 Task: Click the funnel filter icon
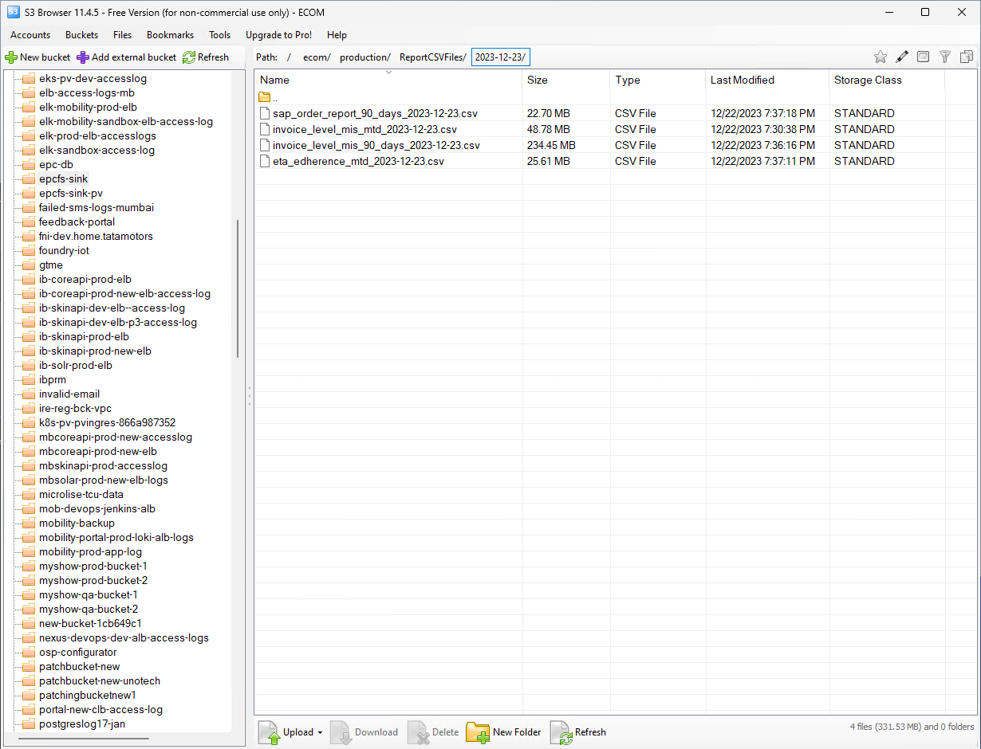[945, 57]
